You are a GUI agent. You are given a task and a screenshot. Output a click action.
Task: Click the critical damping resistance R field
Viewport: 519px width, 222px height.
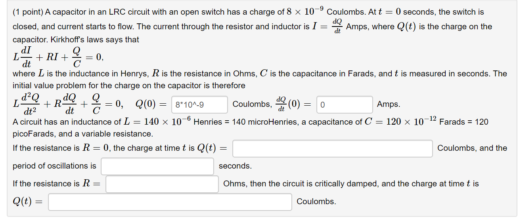pos(162,184)
